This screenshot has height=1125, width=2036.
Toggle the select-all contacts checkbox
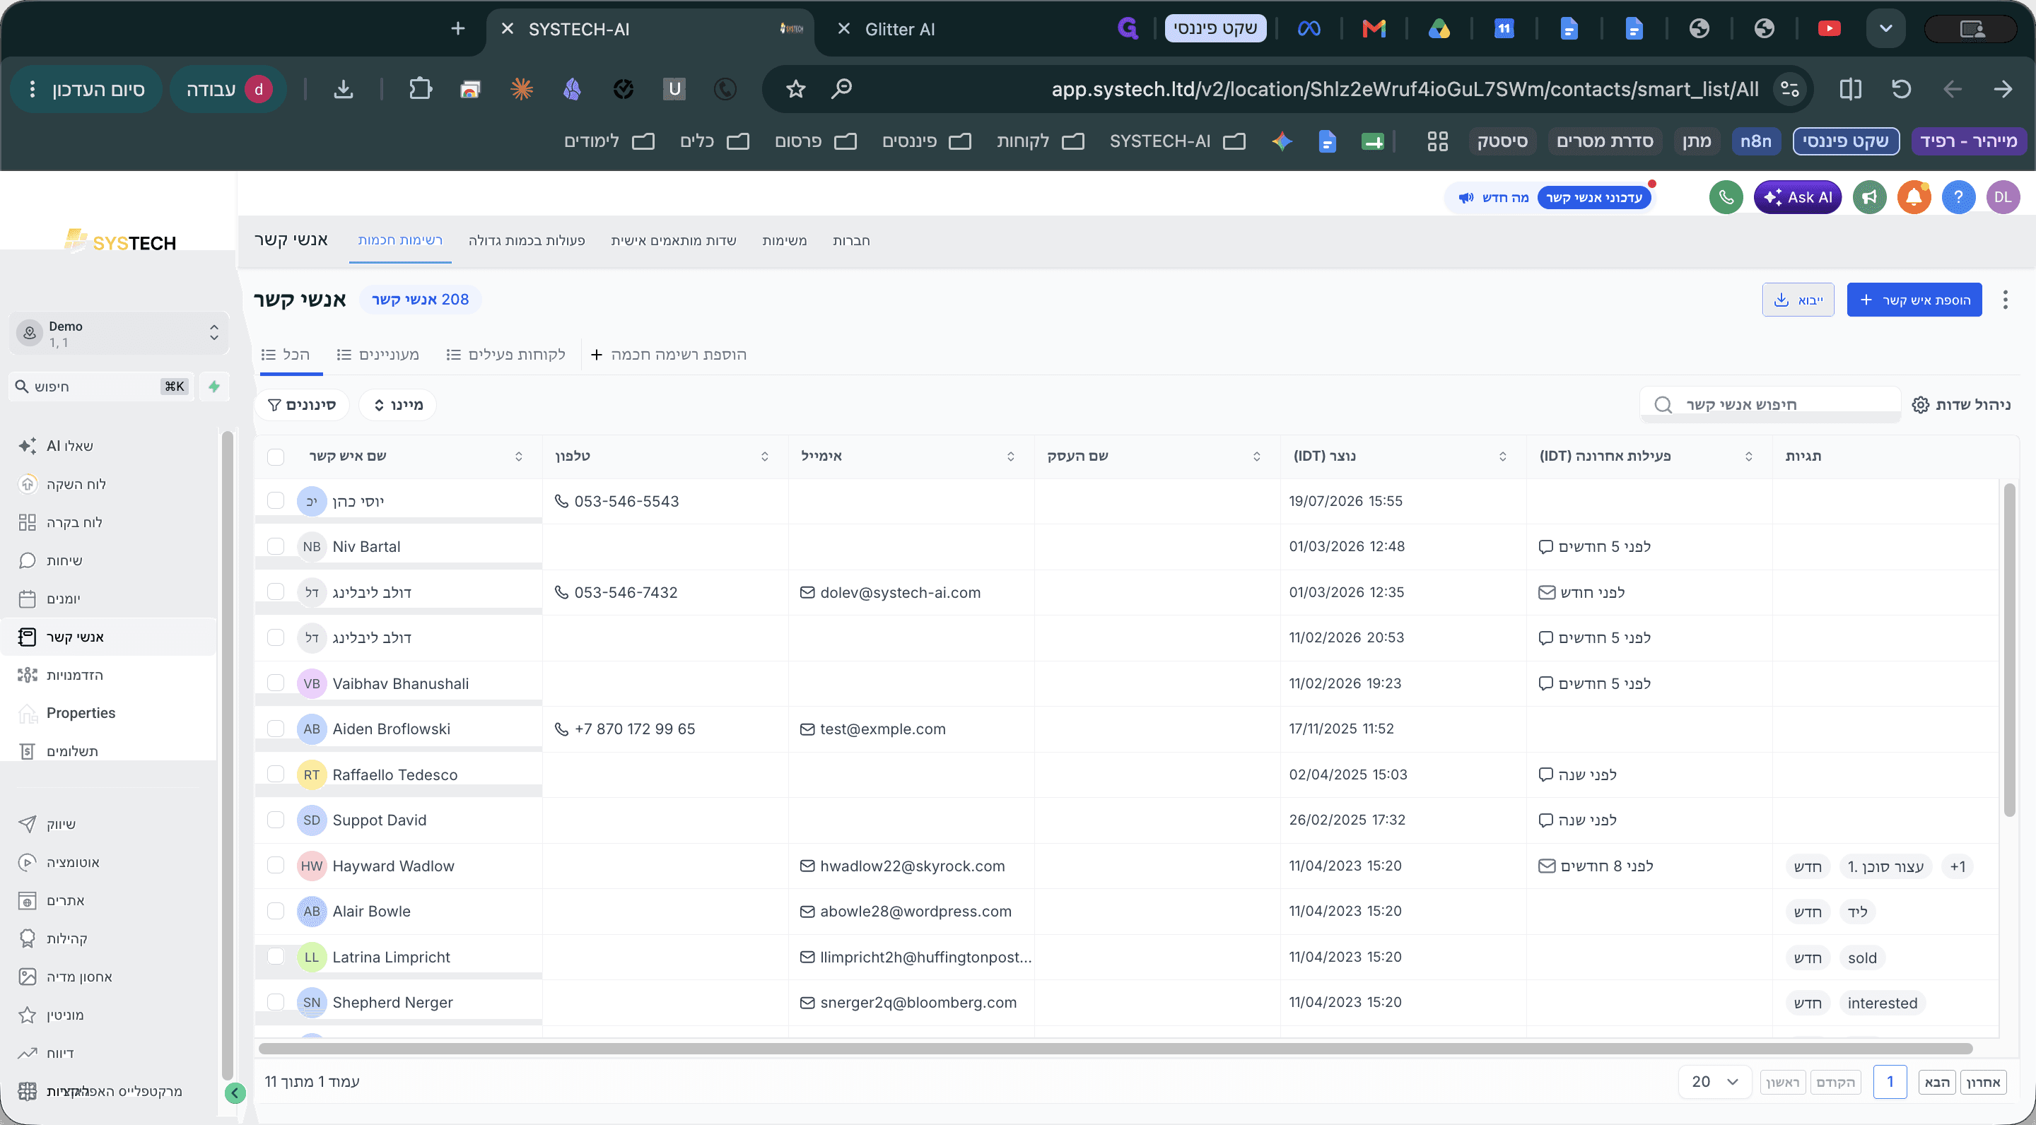tap(275, 456)
